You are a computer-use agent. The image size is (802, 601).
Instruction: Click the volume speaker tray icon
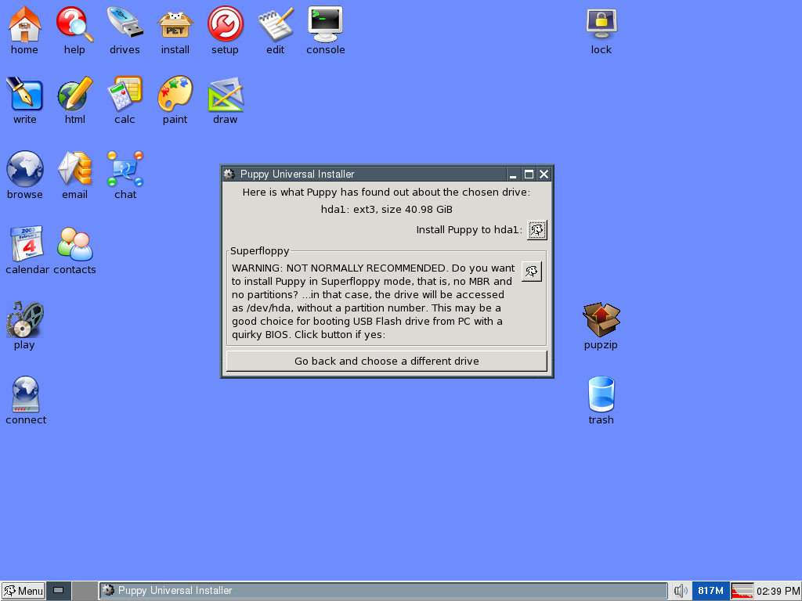681,591
